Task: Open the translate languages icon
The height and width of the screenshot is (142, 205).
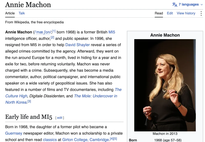Action: 175,5
